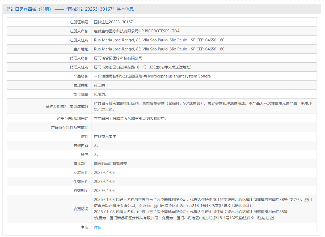
Task: Click the 其他内容 label
Action: 81,145
